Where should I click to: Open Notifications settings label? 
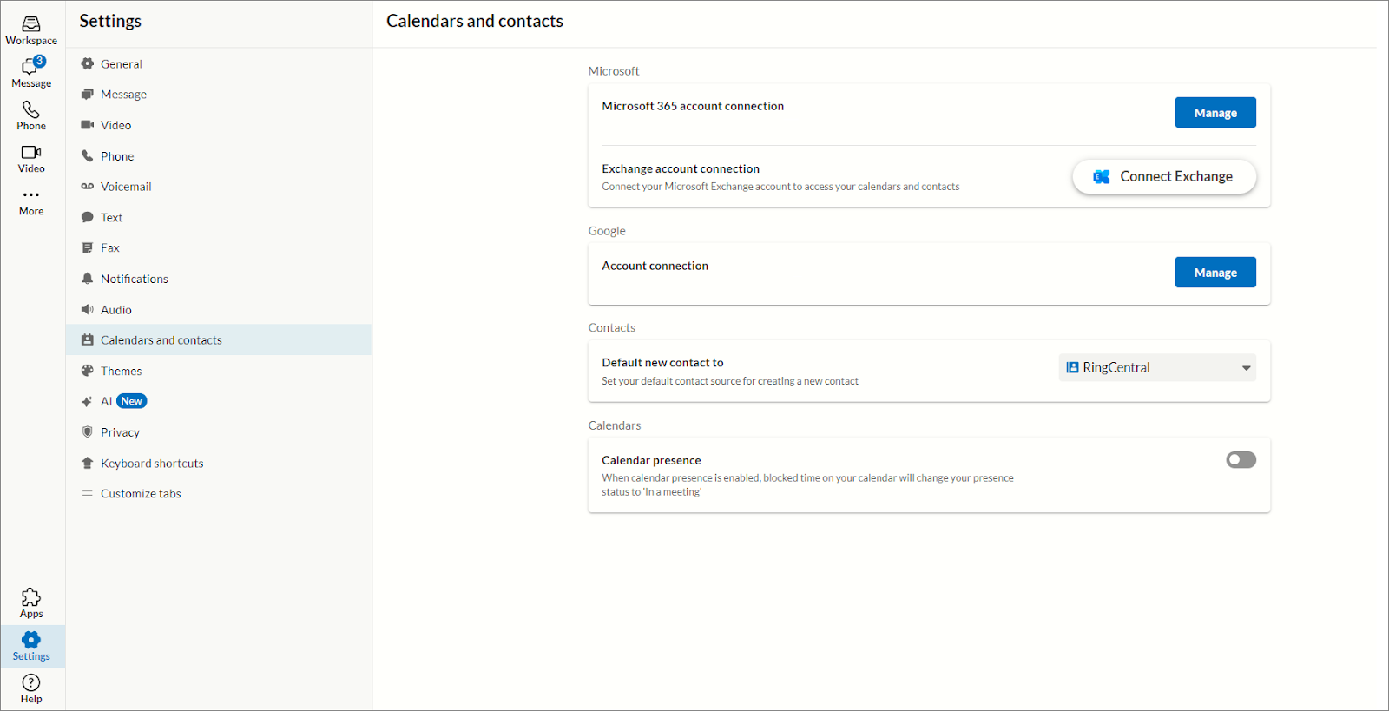[x=135, y=279]
